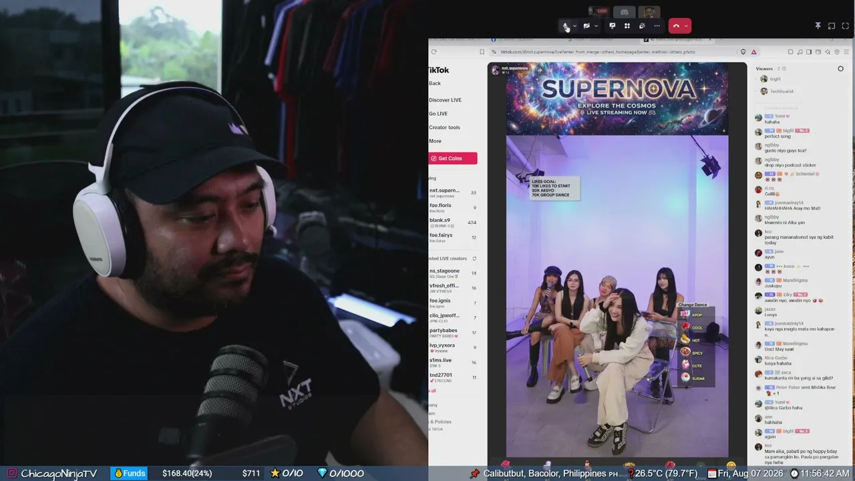Open camera options dropdown arrow
The image size is (855, 481).
coord(596,26)
